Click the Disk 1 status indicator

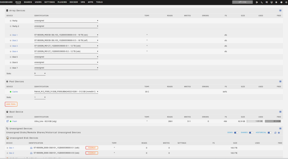(10, 35)
